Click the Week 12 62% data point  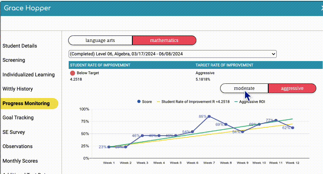click(x=292, y=128)
